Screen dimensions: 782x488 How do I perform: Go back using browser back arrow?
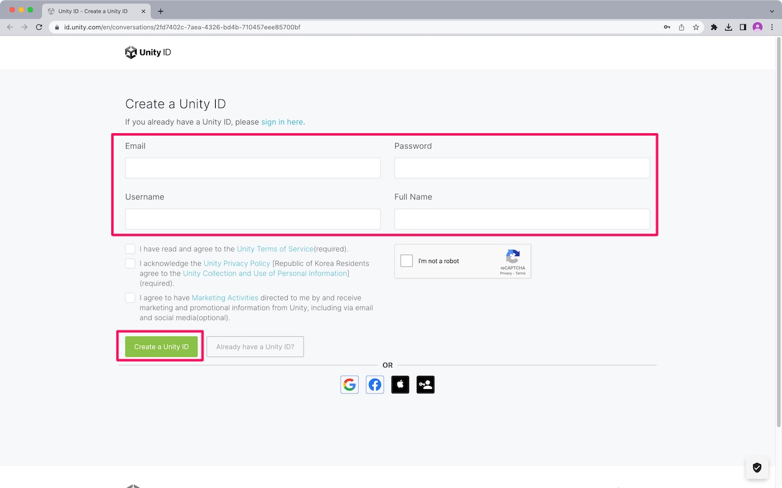10,27
